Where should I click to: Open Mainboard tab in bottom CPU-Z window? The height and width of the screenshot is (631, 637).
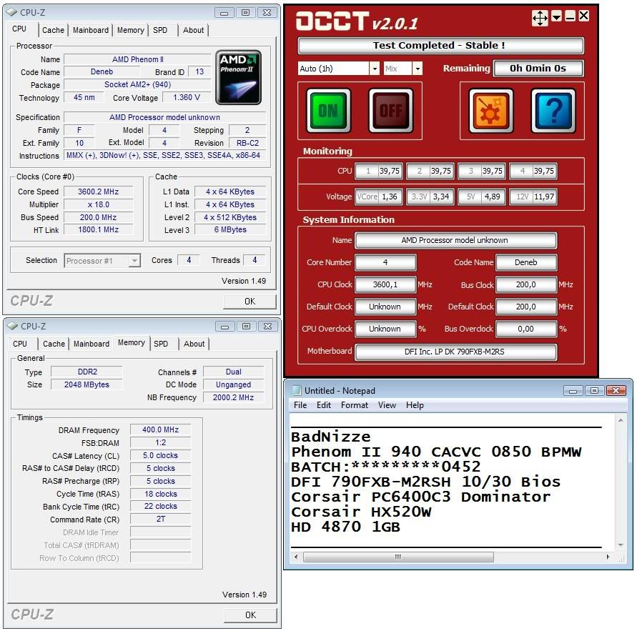[x=92, y=344]
